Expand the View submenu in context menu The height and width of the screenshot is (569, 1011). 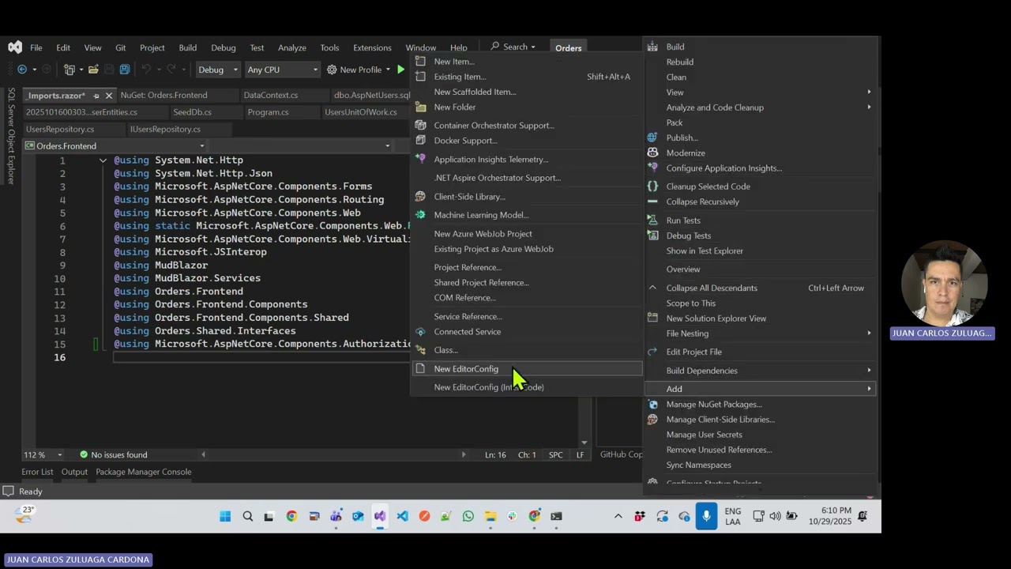761,92
